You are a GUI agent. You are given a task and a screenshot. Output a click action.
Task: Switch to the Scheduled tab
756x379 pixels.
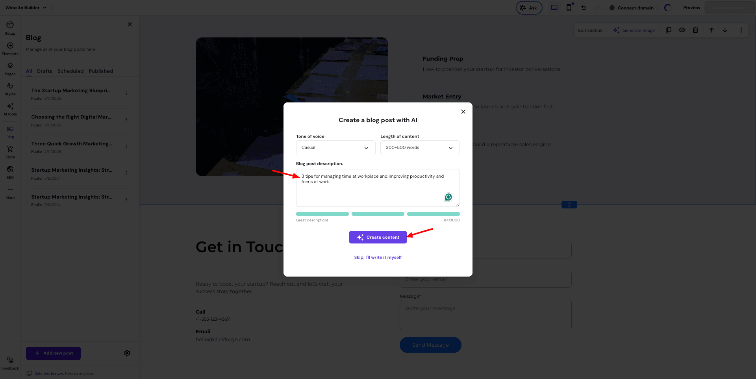click(70, 71)
